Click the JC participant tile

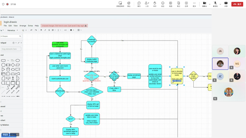(220, 76)
